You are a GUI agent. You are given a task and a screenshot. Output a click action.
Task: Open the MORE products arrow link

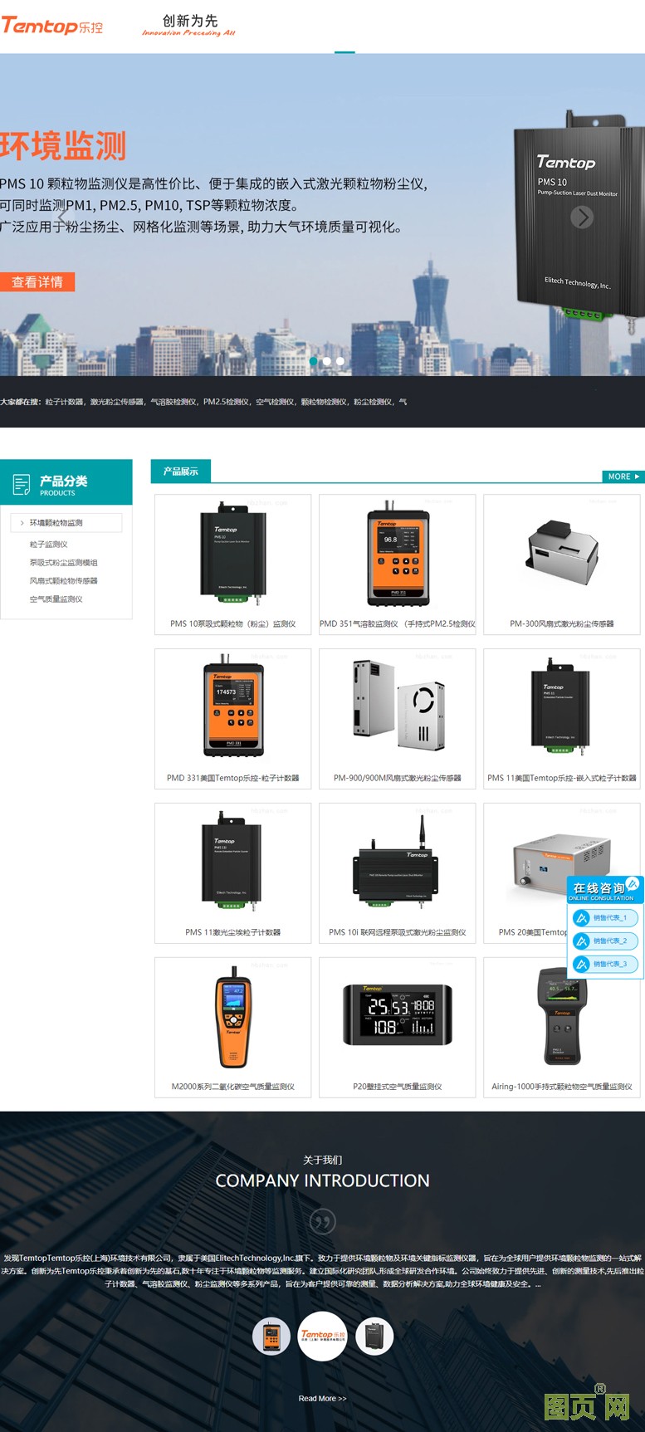point(623,477)
